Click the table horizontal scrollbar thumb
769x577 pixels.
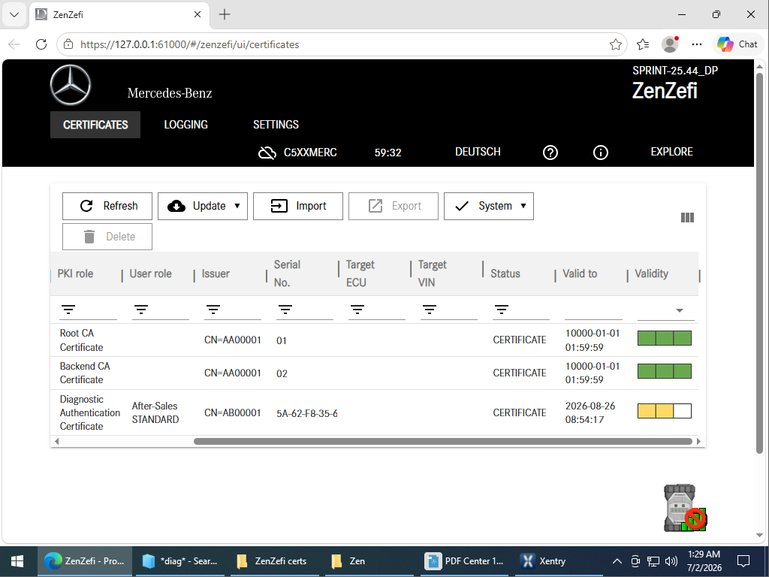tap(443, 441)
